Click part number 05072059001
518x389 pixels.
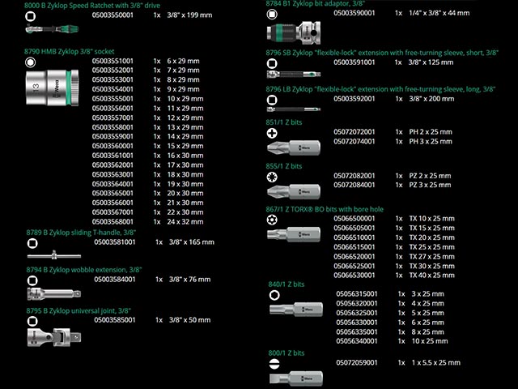[x=357, y=363]
